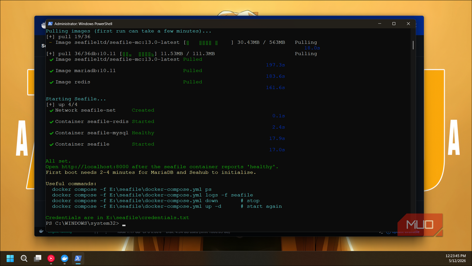Click the docker compose 'down # stop' line
The width and height of the screenshot is (472, 266).
156,201
